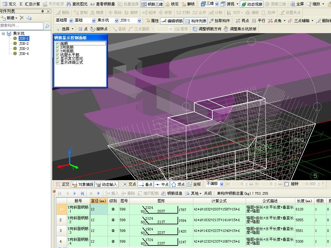Toggle the 坑壁水平筋 checkbox
This screenshot has width=331, height=248.
click(x=57, y=55)
